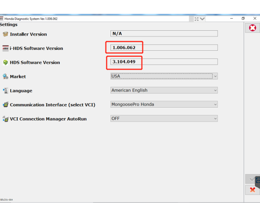Open the Communication Interface dropdown MongoosePro Honda
Image resolution: width=260 pixels, height=217 pixels.
164,104
